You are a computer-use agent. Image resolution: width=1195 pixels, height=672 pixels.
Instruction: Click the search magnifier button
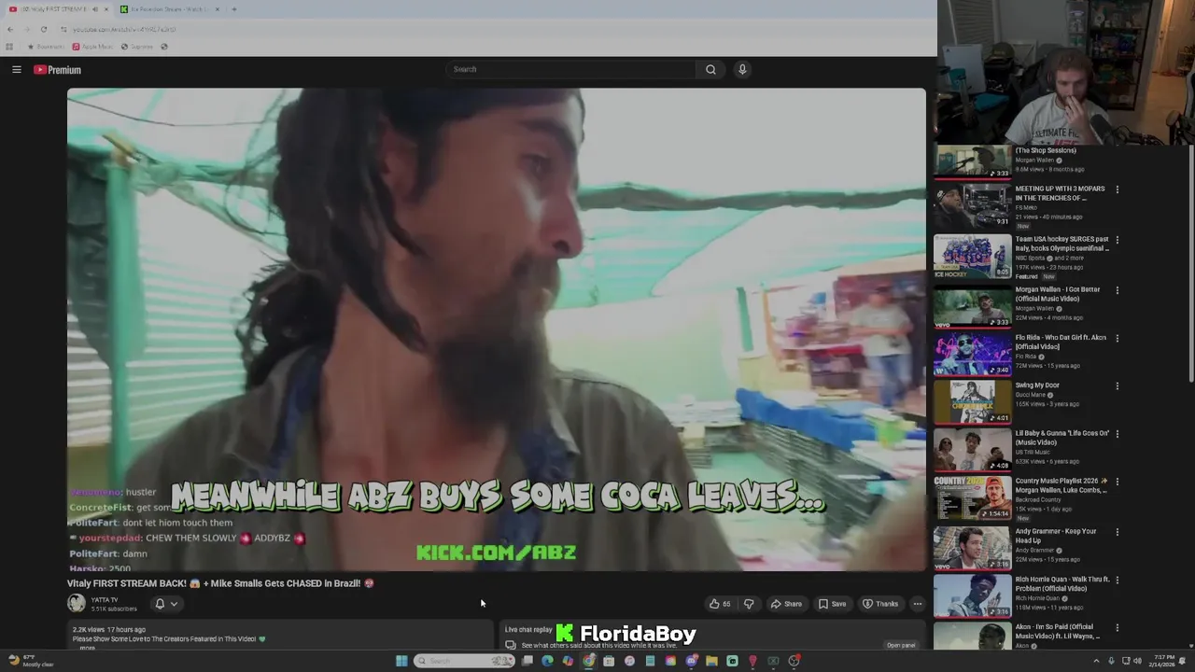[710, 69]
